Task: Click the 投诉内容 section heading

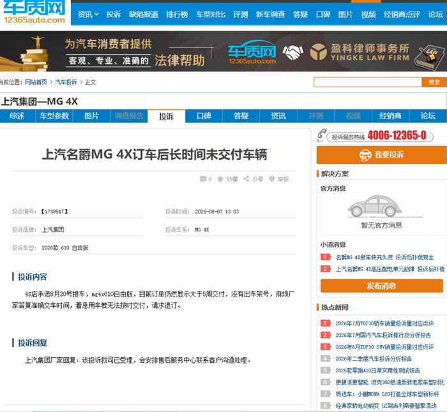Action: [x=33, y=277]
